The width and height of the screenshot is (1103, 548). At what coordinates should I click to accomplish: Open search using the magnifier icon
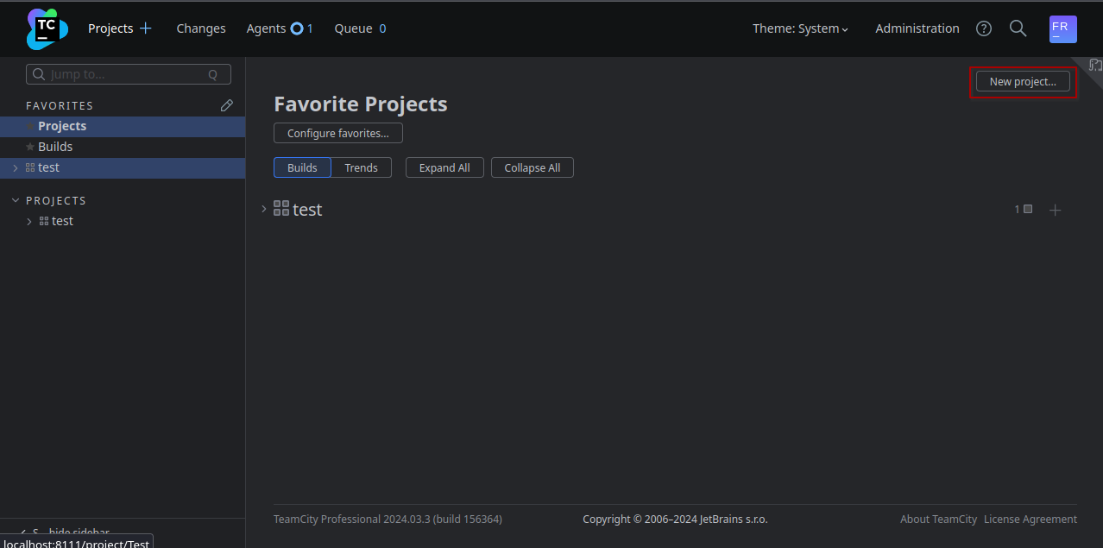pos(1018,28)
